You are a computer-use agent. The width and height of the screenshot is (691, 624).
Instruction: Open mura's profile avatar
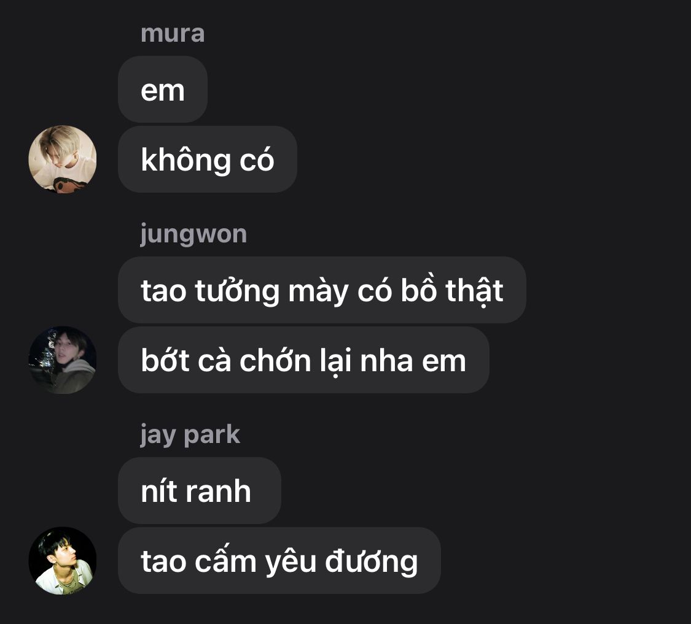tap(63, 159)
